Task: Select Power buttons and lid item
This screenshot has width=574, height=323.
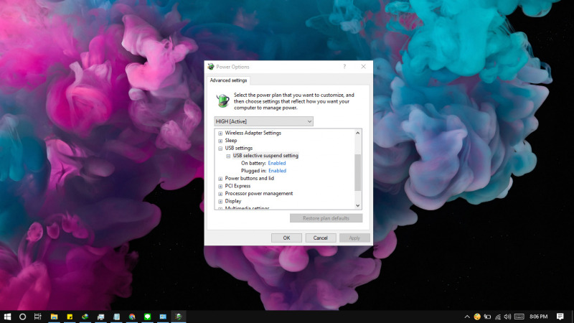Action: click(249, 178)
